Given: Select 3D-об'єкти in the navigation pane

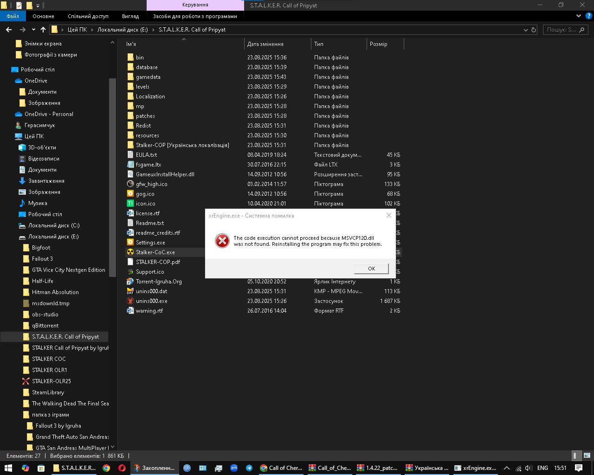Looking at the screenshot, I should (x=42, y=148).
